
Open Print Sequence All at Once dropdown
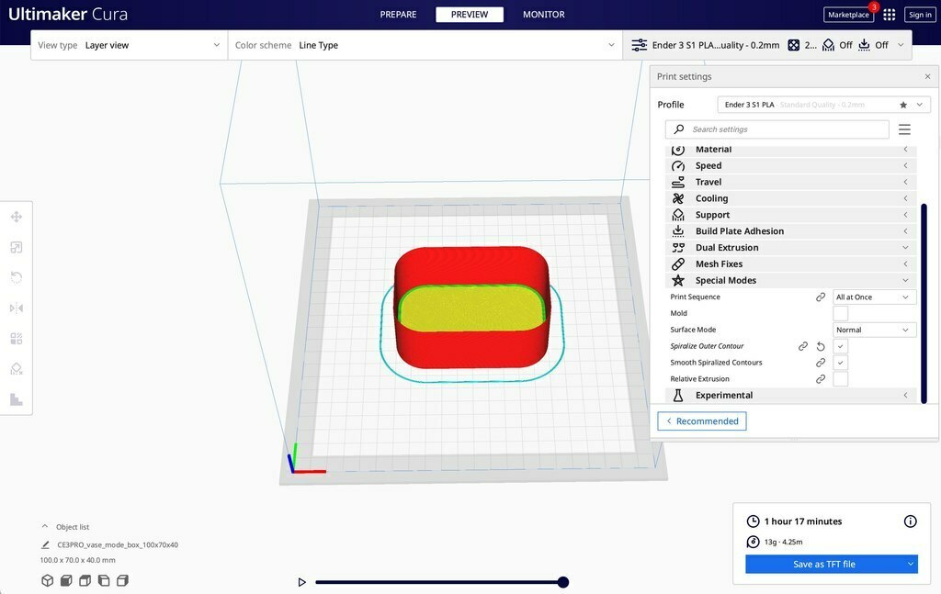[875, 297]
